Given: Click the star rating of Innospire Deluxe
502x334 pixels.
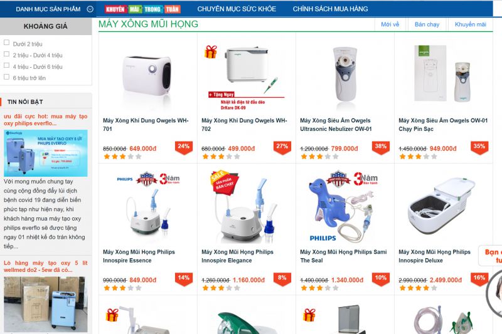Looking at the screenshot, I should click(x=418, y=288).
